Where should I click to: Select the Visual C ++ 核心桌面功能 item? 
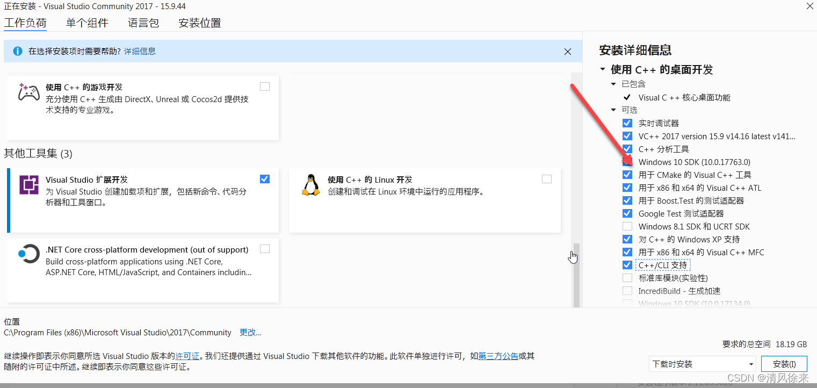point(684,97)
